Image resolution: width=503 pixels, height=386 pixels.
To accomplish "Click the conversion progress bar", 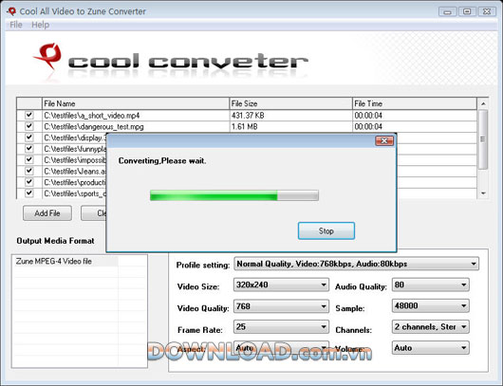I will pyautogui.click(x=234, y=195).
